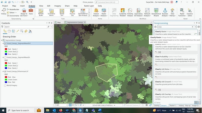Screen dimensions: 202x113
Task: Open Firefox from the taskbar
Action: 61,110
